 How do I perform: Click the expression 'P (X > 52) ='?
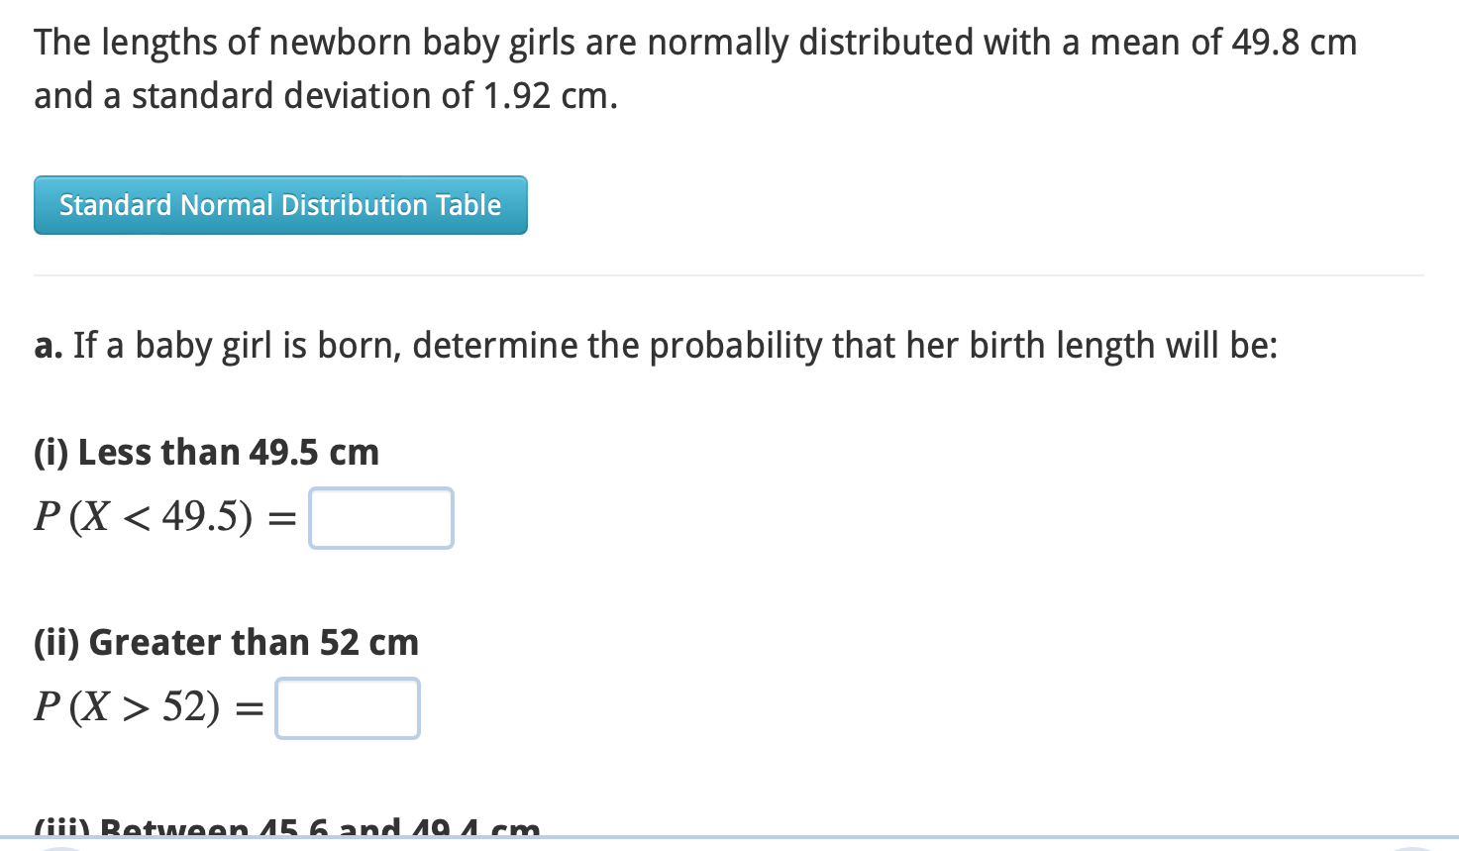147,707
